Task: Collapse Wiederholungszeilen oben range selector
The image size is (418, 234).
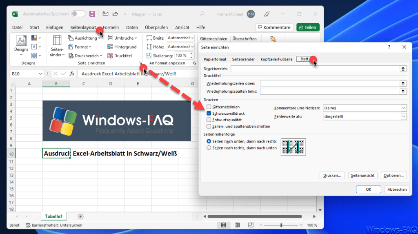Action: click(403, 84)
